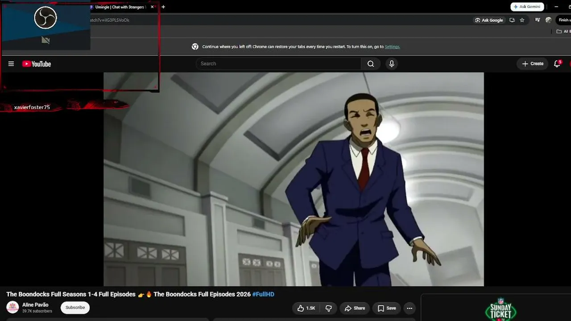Switch to the Umingle Chat with Strangers tab
Screen dimensions: 571x321
119,7
